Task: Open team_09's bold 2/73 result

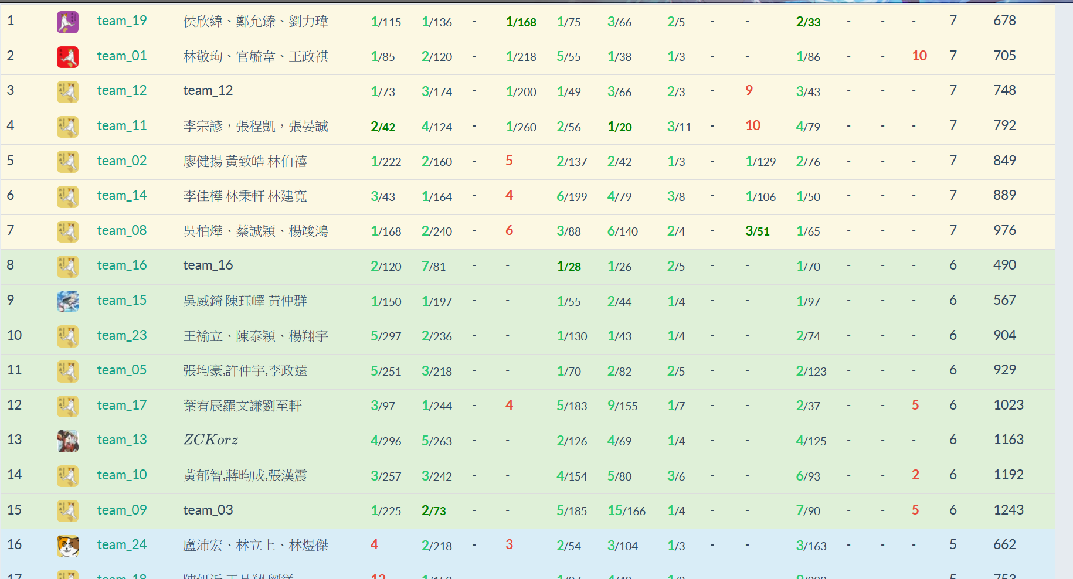Action: click(x=434, y=511)
